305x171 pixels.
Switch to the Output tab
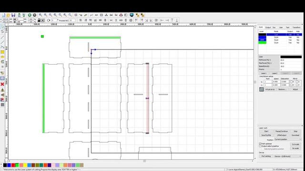[x=268, y=28]
